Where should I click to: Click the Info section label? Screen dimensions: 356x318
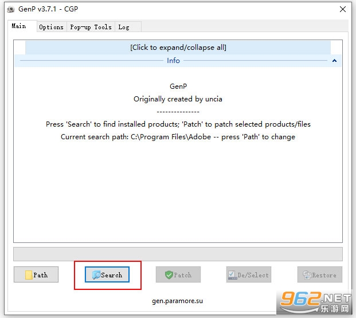tap(173, 61)
